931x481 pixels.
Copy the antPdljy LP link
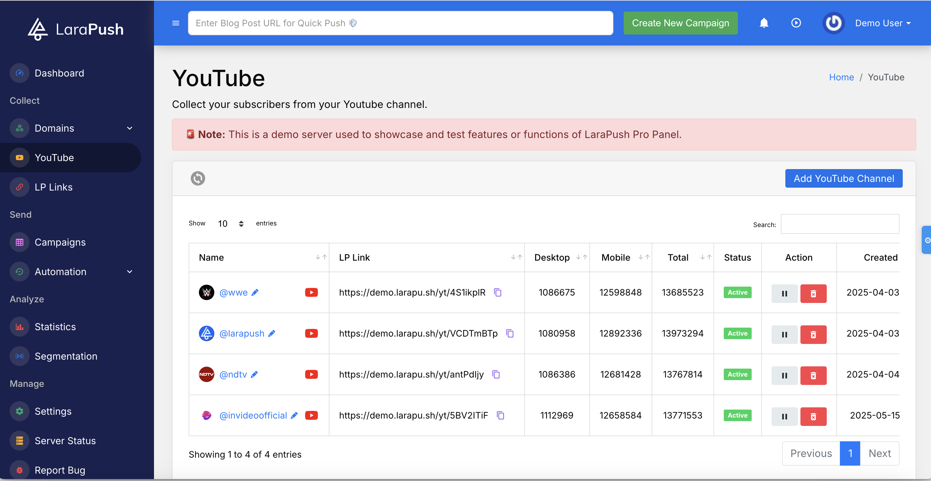click(496, 375)
